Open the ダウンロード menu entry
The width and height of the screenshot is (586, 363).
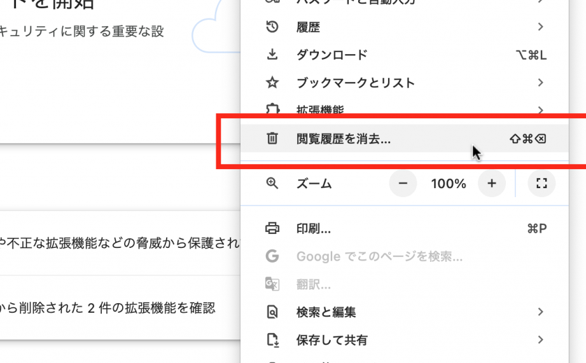pos(405,55)
